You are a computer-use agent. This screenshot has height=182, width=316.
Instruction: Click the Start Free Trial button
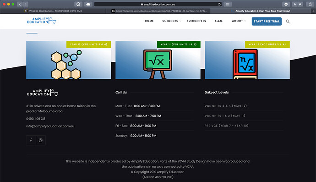[x=267, y=22]
